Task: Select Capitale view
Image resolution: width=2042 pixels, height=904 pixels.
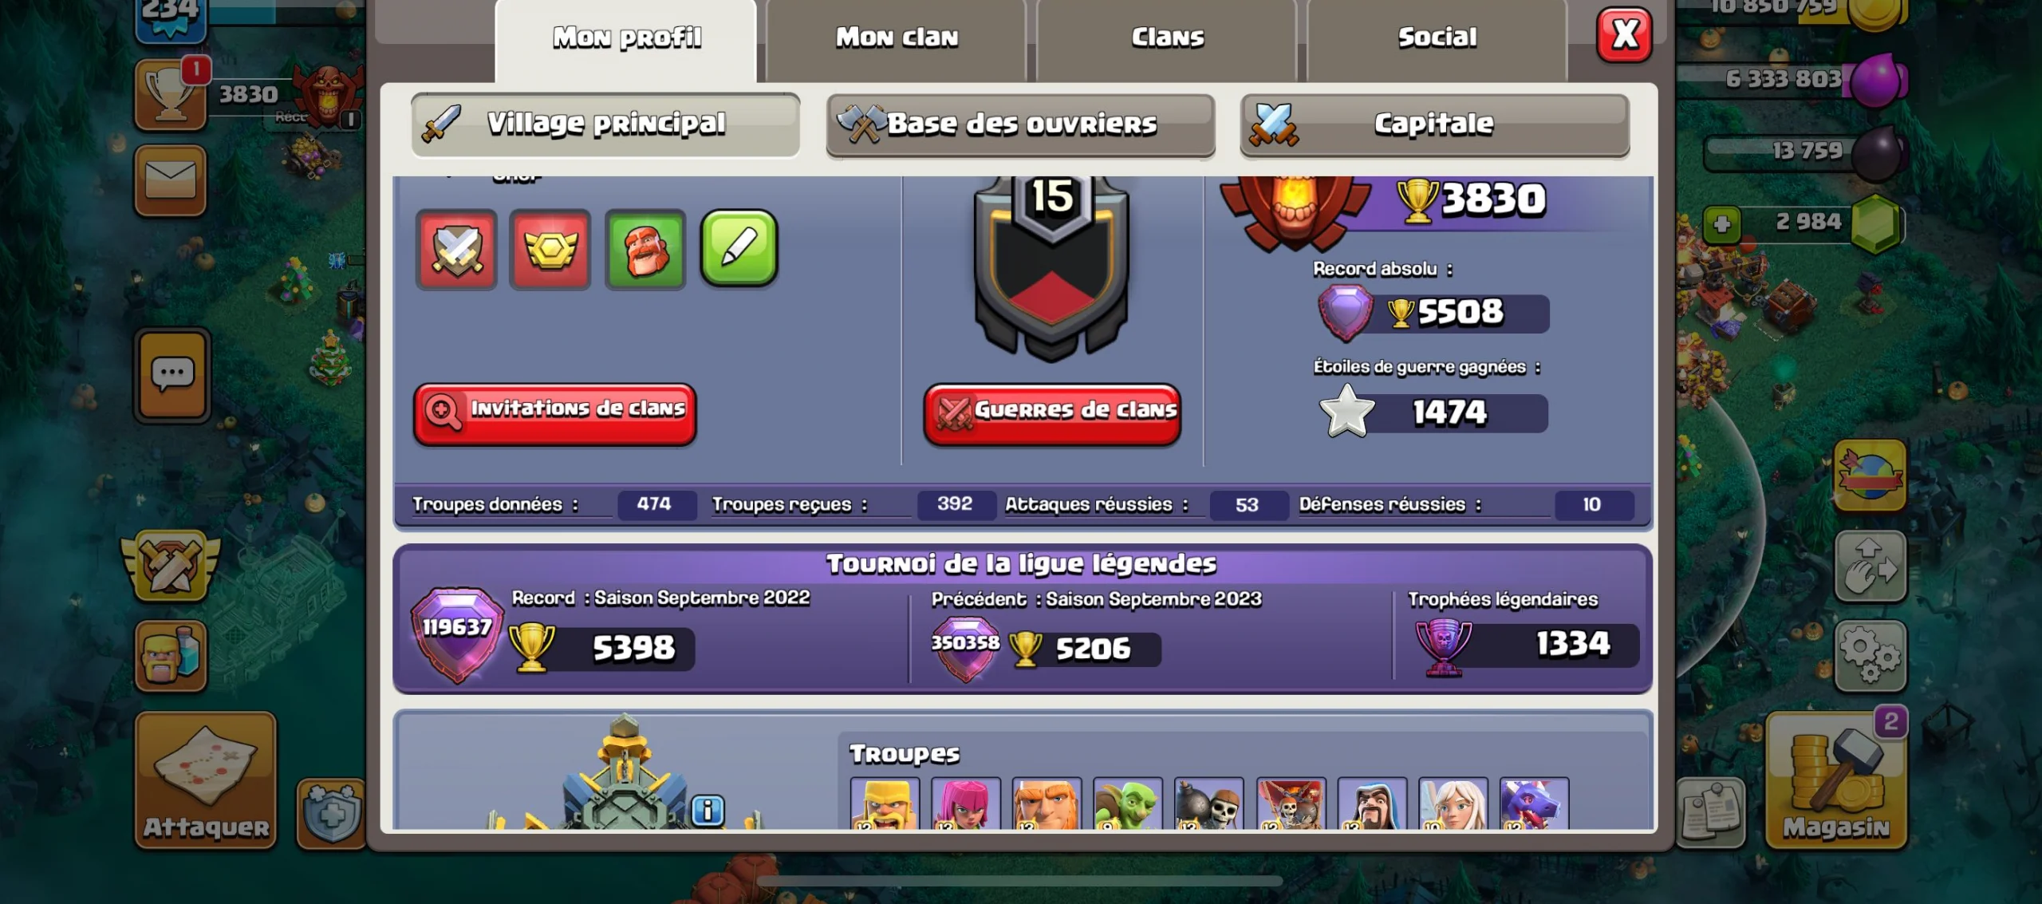Action: [1435, 124]
